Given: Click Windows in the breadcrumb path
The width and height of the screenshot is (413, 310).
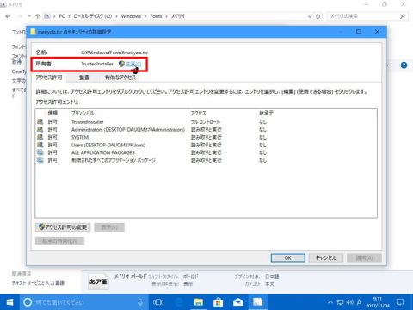Looking at the screenshot, I should coord(131,16).
